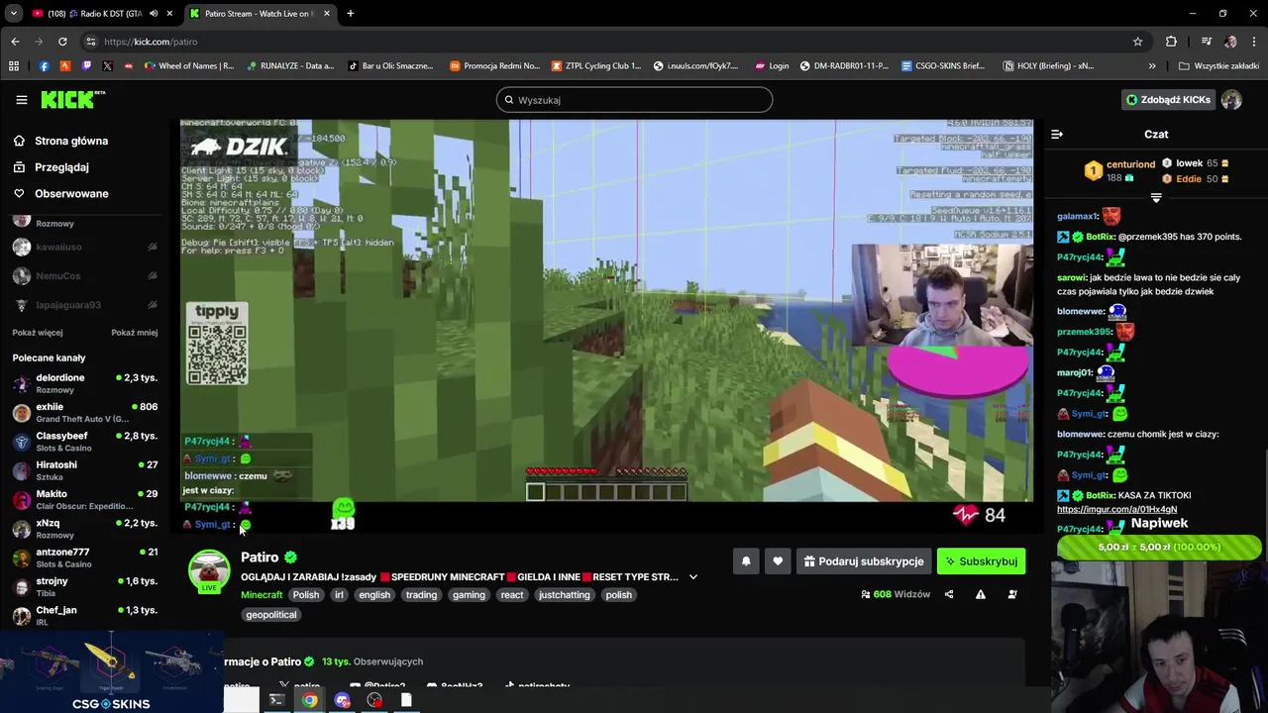Click Chrome icon in the taskbar
The height and width of the screenshot is (713, 1268).
[310, 700]
